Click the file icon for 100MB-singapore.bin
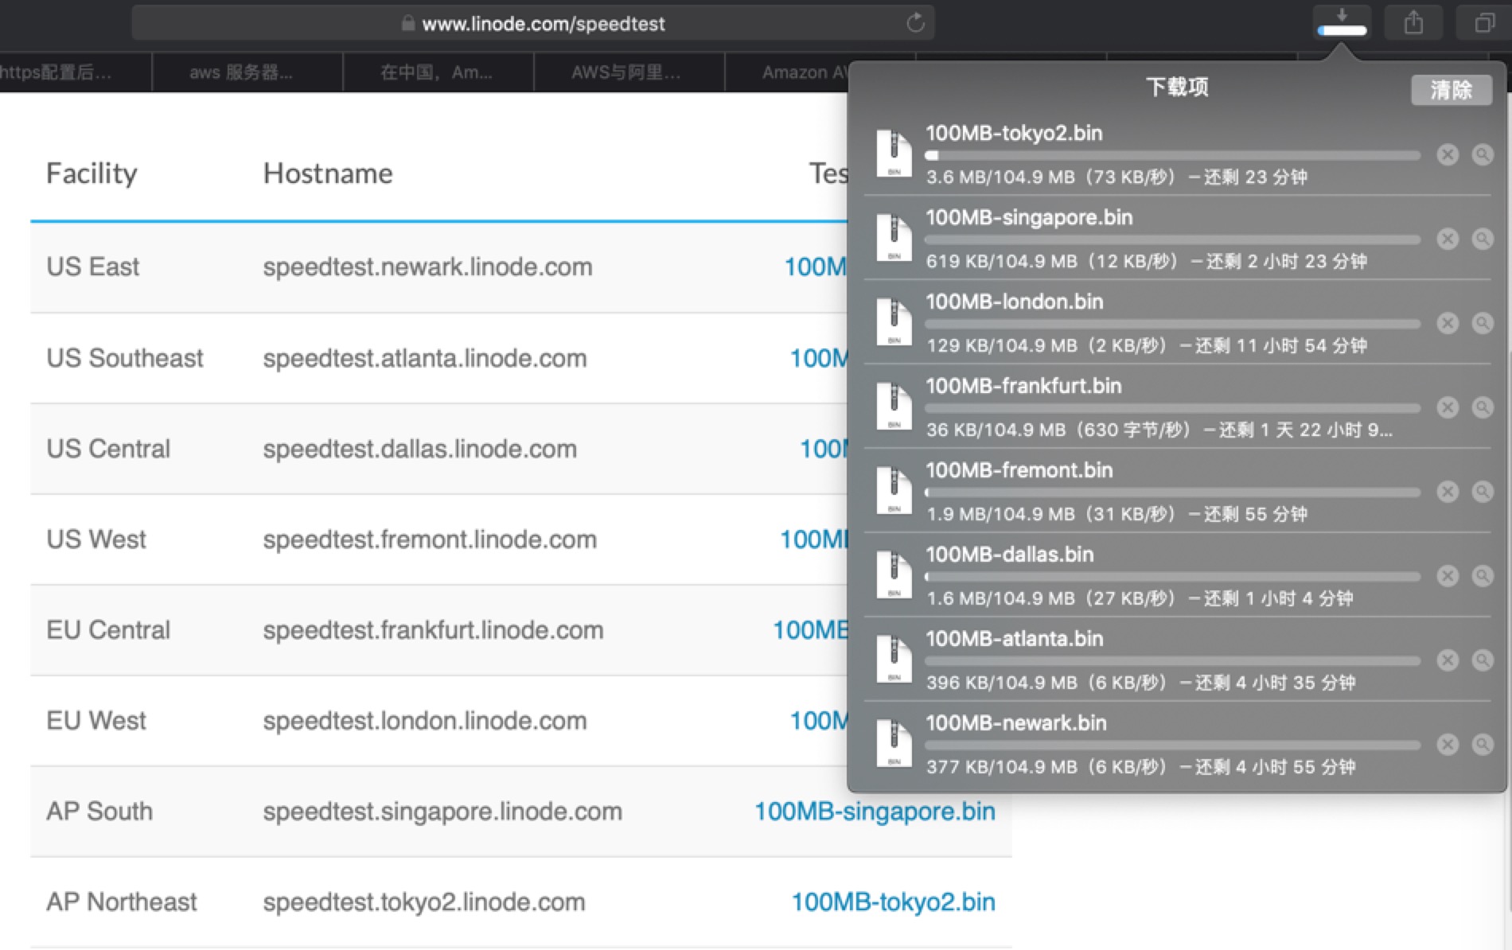This screenshot has height=950, width=1512. 894,238
